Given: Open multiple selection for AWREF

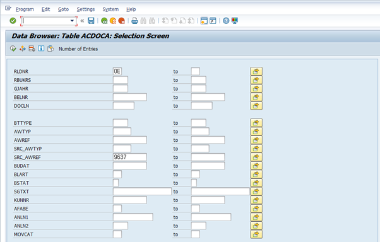Looking at the screenshot, I should point(256,140).
